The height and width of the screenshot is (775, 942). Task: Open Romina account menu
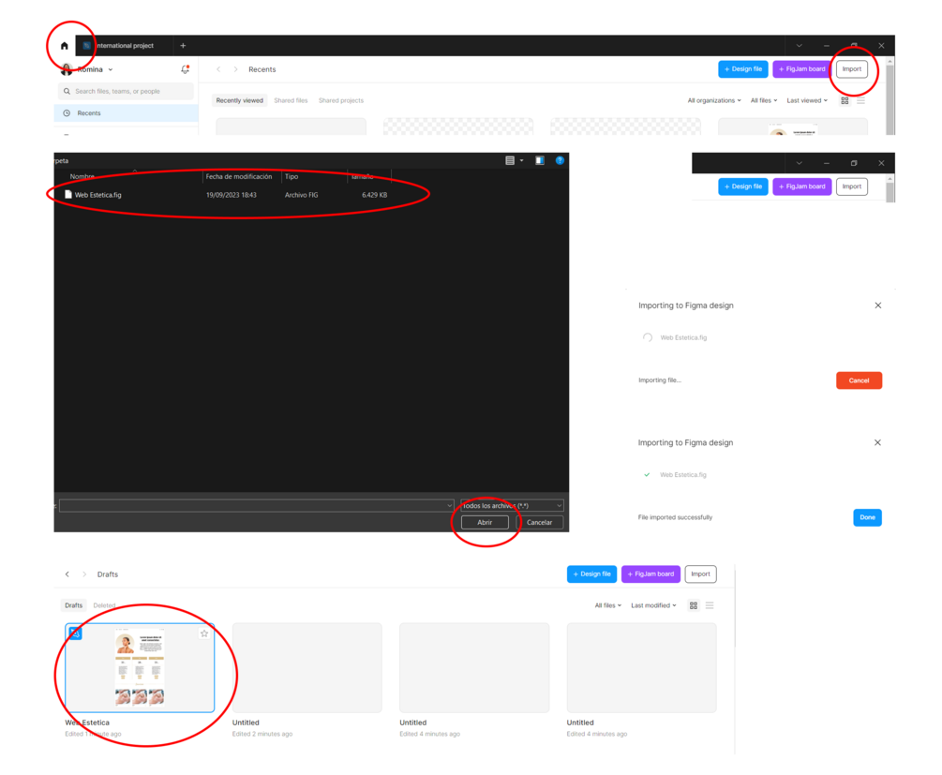pos(87,69)
